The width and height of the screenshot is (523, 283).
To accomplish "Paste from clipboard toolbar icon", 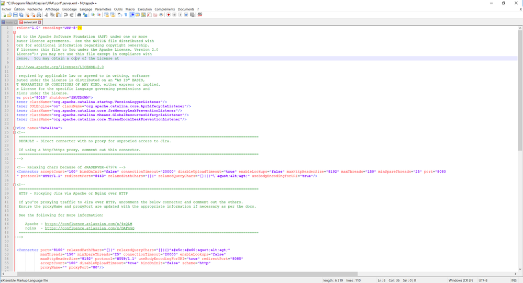I will (58, 15).
